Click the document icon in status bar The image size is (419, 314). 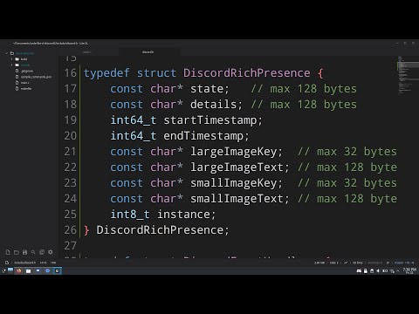pos(7,263)
